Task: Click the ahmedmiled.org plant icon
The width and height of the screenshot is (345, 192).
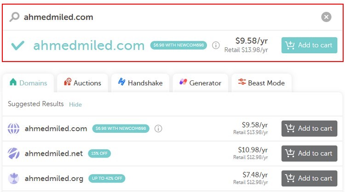Action: pyautogui.click(x=14, y=178)
